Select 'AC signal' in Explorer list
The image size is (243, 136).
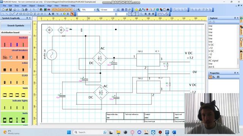coord(213,60)
